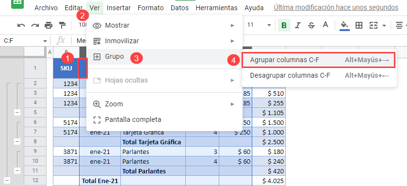Choose Desagrupar columnas C-F
Image resolution: width=407 pixels, height=186 pixels.
pos(319,75)
